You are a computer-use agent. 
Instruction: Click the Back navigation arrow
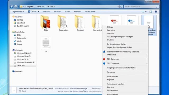pyautogui.click(x=12, y=7)
